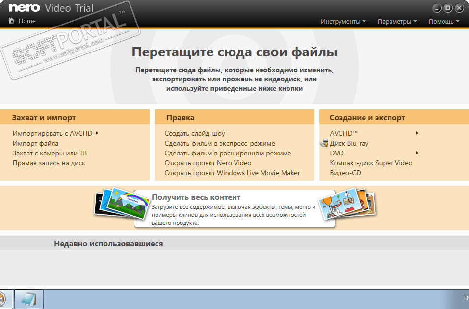Viewport: 469px width, 309px height.
Task: Select Видео-CD
Action: [x=345, y=173]
